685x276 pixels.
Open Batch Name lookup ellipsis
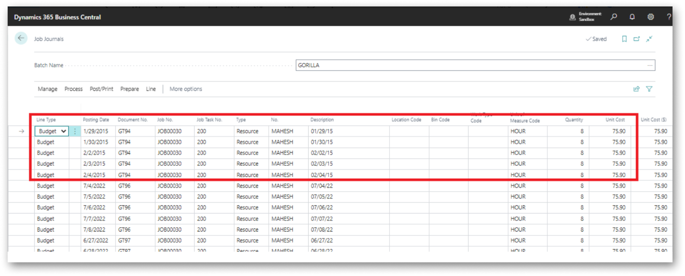tap(650, 65)
